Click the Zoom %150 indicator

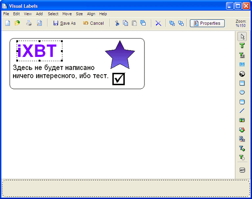pos(241,23)
